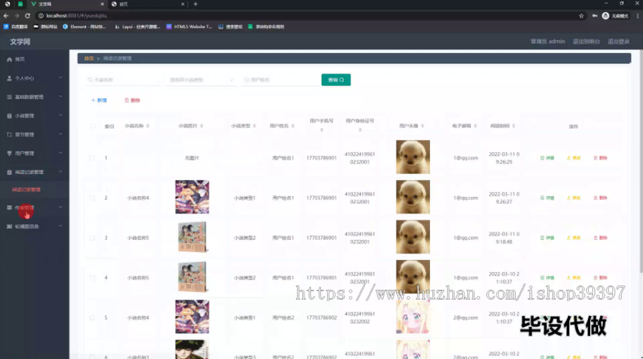Sort table by 用户手机号 column arrows

point(321,130)
